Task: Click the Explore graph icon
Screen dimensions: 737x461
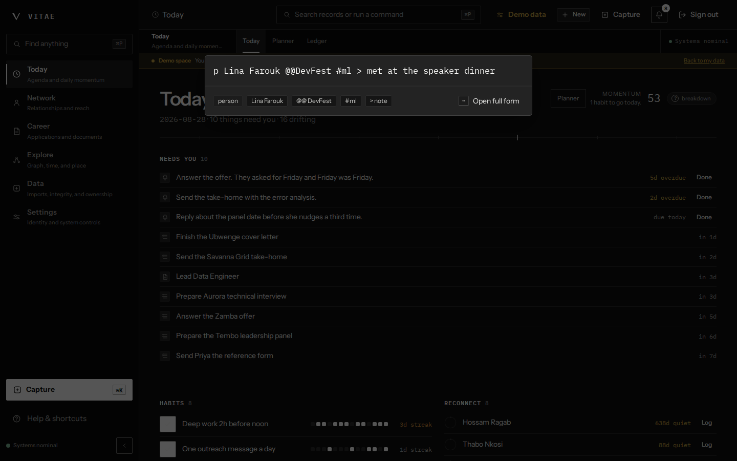Action: pos(16,160)
